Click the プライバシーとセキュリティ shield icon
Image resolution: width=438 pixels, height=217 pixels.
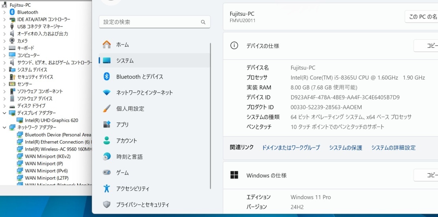106,205
